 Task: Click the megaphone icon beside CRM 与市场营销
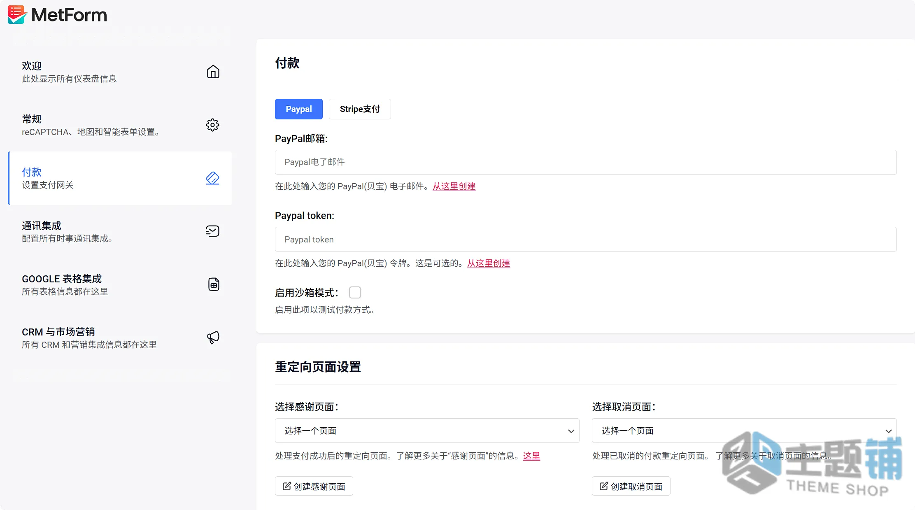click(x=213, y=338)
